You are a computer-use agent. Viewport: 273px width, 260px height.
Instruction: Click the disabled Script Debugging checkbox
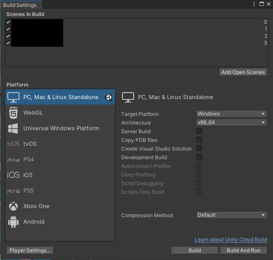pos(199,183)
